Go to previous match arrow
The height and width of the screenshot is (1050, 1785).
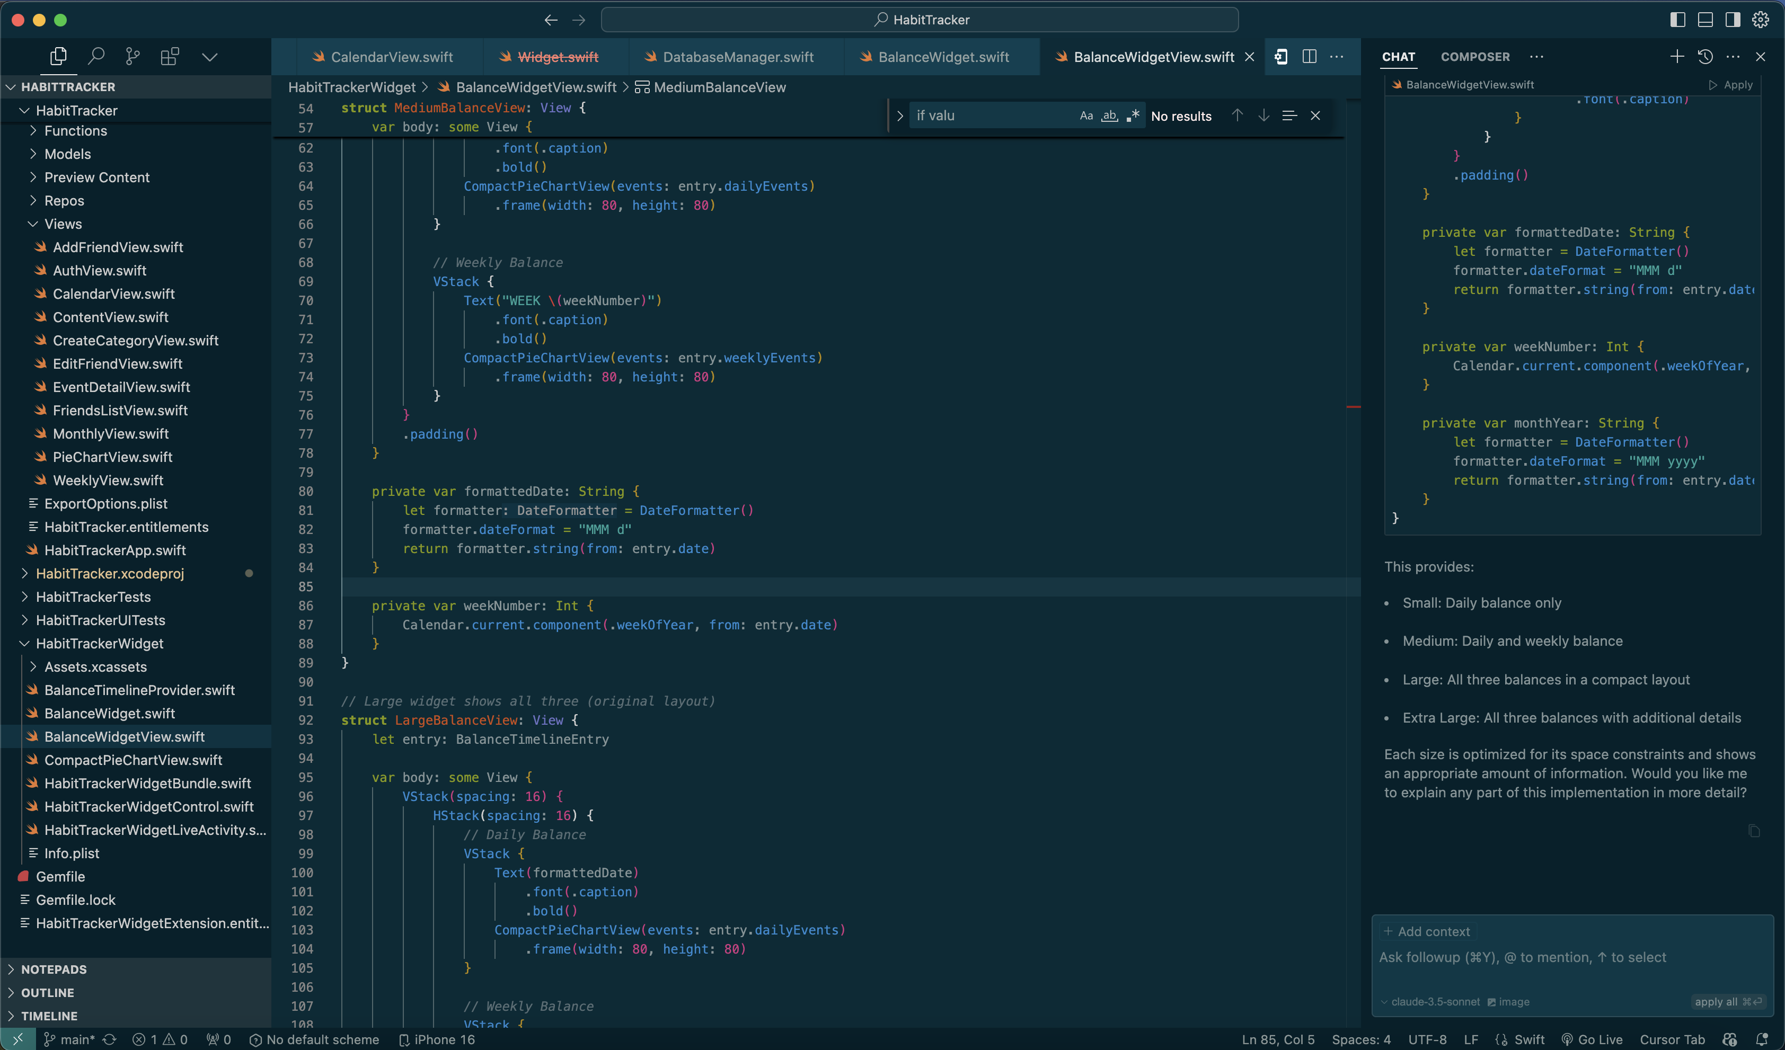click(x=1237, y=115)
